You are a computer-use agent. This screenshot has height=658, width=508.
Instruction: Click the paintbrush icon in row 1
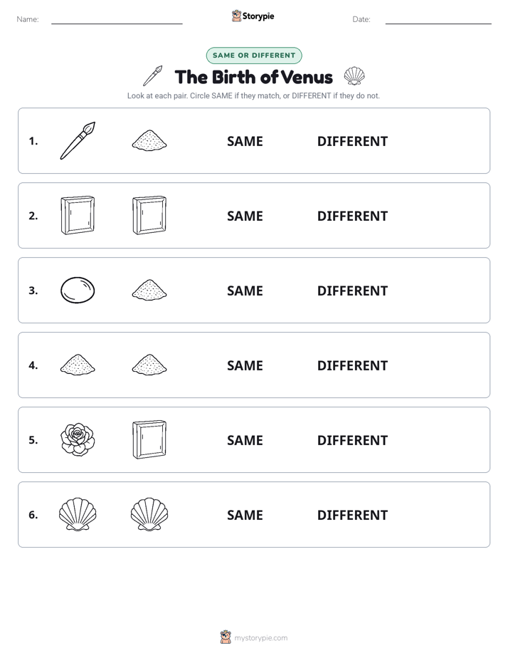(78, 140)
